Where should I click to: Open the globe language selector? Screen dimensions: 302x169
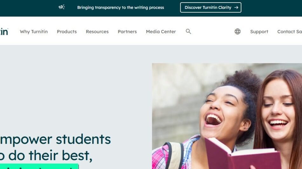point(237,31)
